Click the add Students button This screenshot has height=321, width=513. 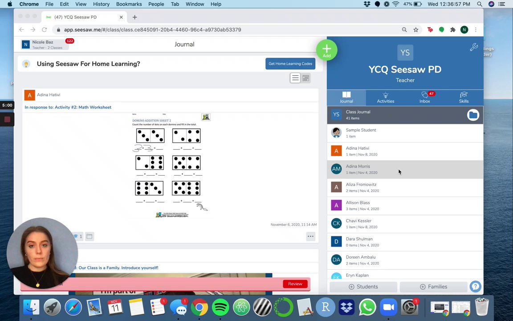point(363,287)
